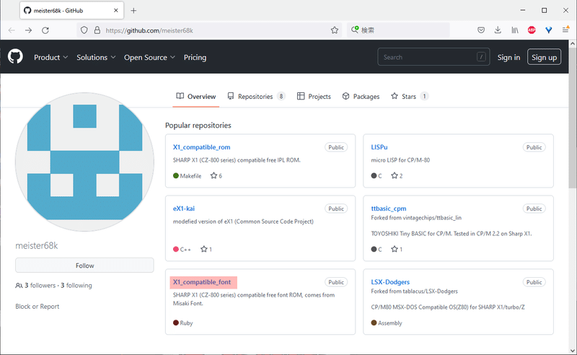Click the slash shortcut key icon
The width and height of the screenshot is (577, 355).
(x=481, y=57)
